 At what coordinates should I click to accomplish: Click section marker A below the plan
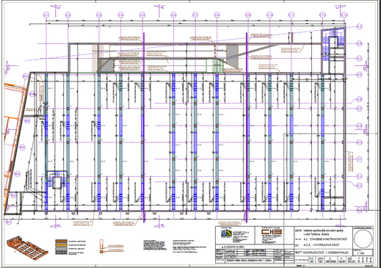160,225
